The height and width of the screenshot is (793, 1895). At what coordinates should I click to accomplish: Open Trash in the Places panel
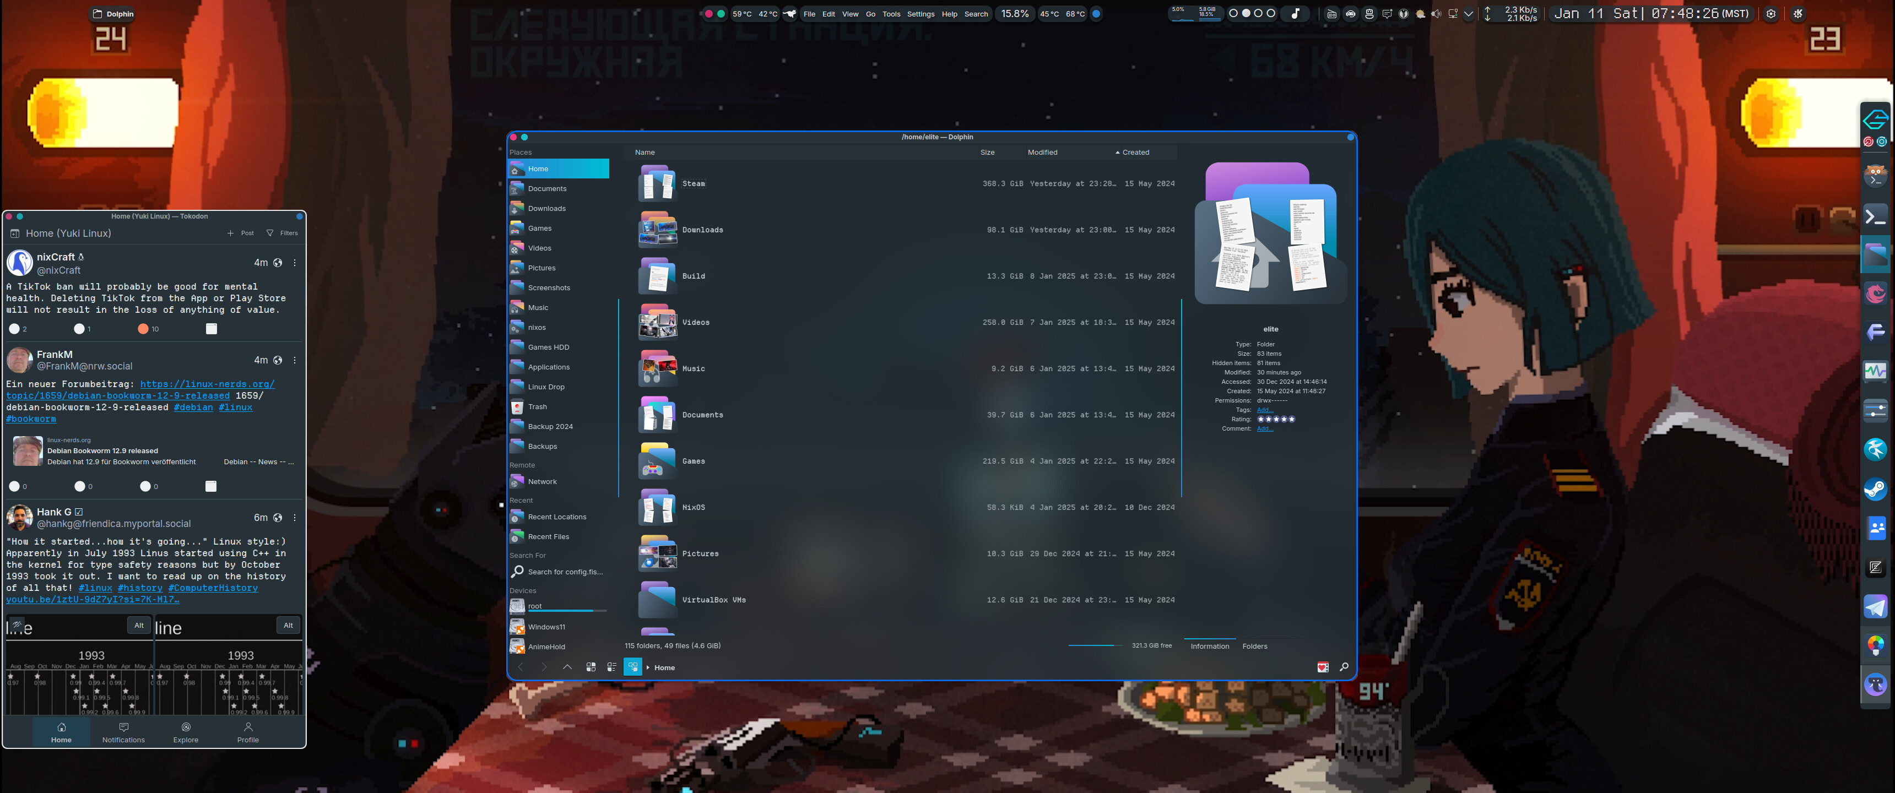(x=537, y=407)
